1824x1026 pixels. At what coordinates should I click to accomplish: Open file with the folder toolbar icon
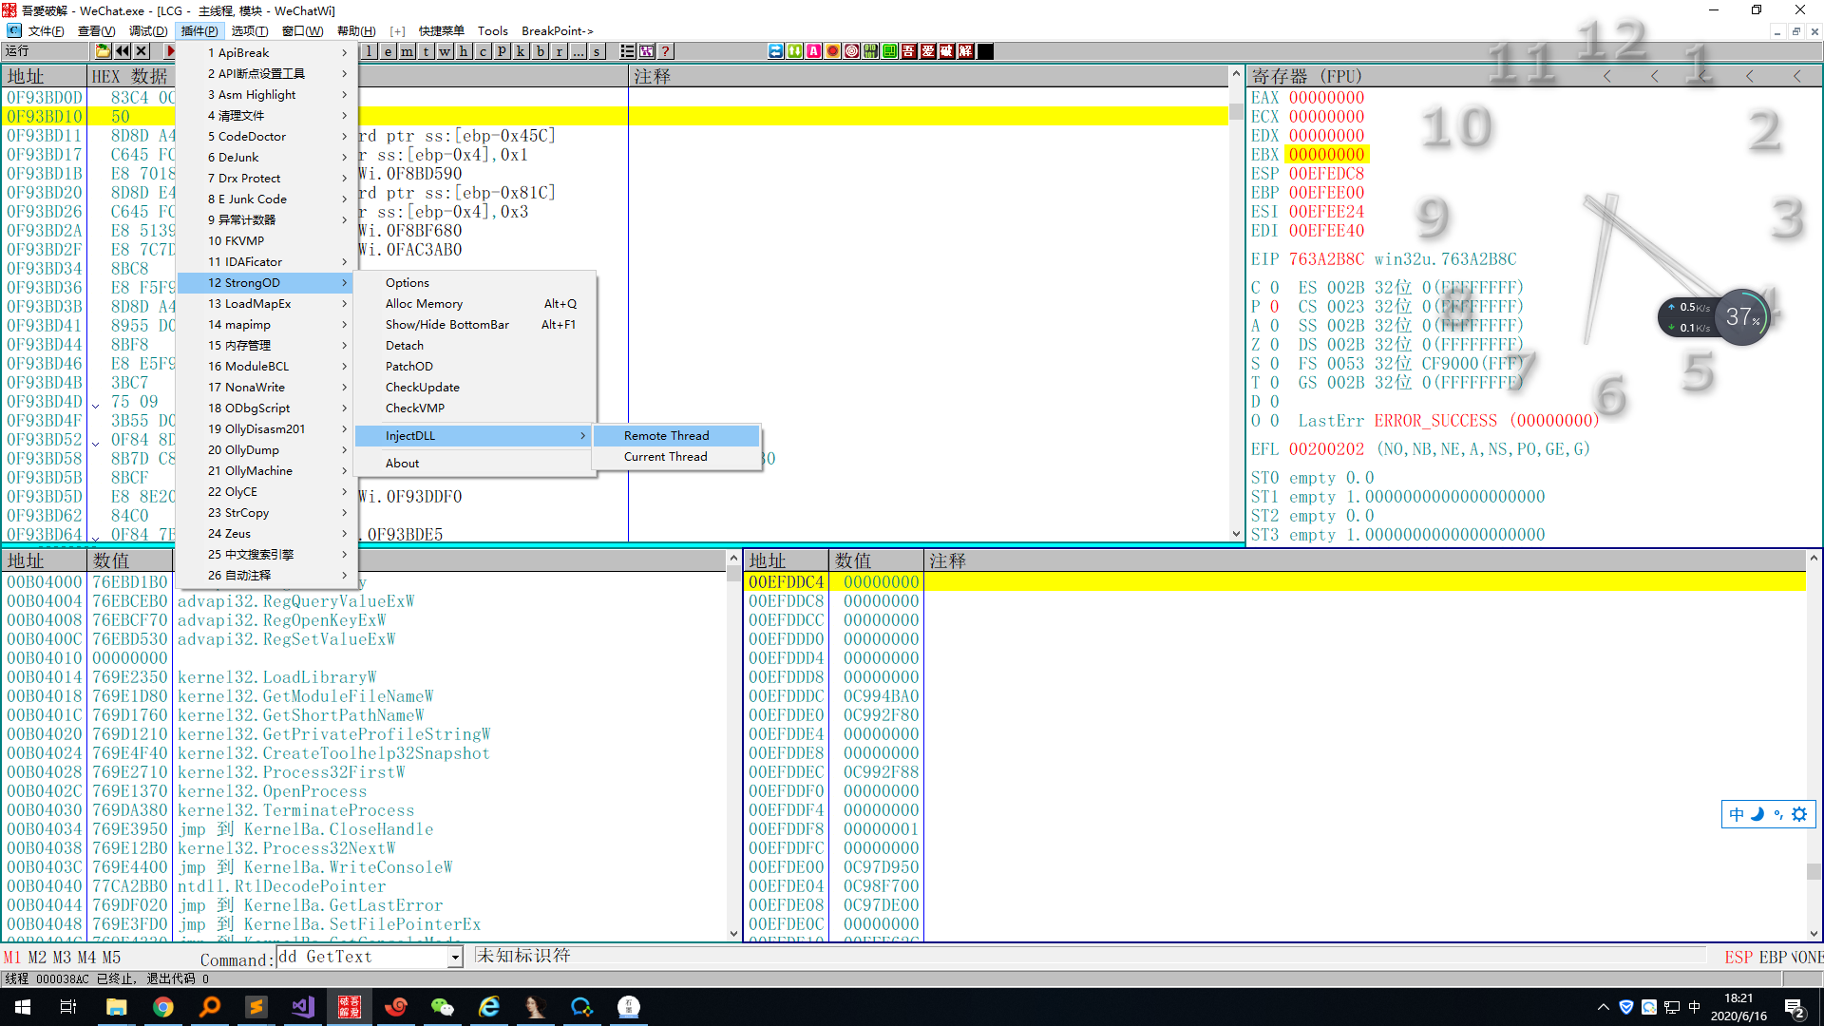[x=104, y=51]
